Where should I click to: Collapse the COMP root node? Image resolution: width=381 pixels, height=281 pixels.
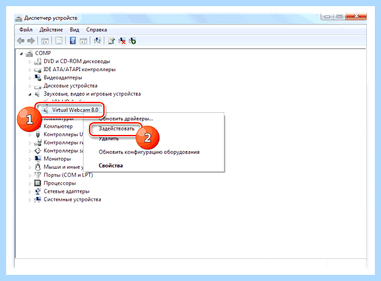click(22, 53)
